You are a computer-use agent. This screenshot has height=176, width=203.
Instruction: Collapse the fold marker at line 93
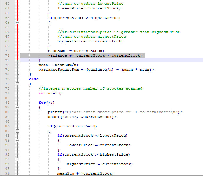(x=17, y=159)
